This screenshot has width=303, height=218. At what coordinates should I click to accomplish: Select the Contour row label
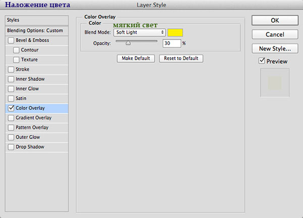[30, 50]
